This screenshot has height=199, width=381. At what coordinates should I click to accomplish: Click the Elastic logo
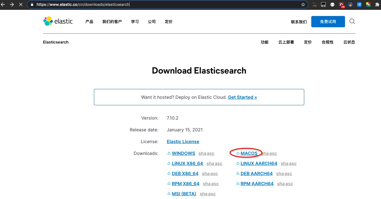[x=58, y=21]
